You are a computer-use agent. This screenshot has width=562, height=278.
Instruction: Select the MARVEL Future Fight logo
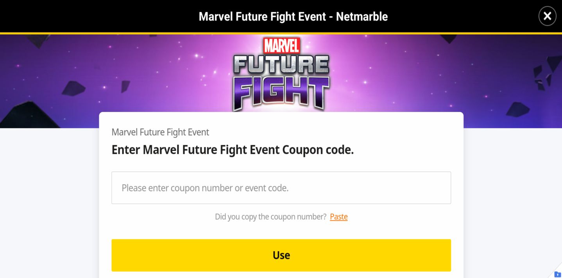tap(281, 74)
